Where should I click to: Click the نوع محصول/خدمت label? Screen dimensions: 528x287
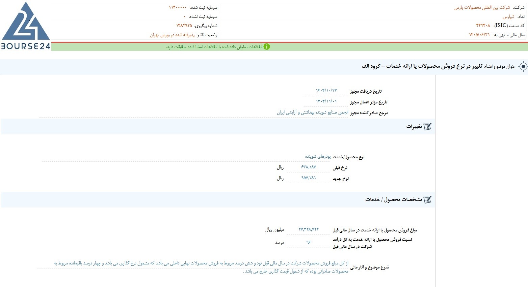point(349,157)
